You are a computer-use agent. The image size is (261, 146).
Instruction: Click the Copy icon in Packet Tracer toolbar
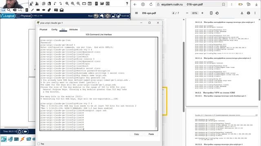tap(44, 4)
